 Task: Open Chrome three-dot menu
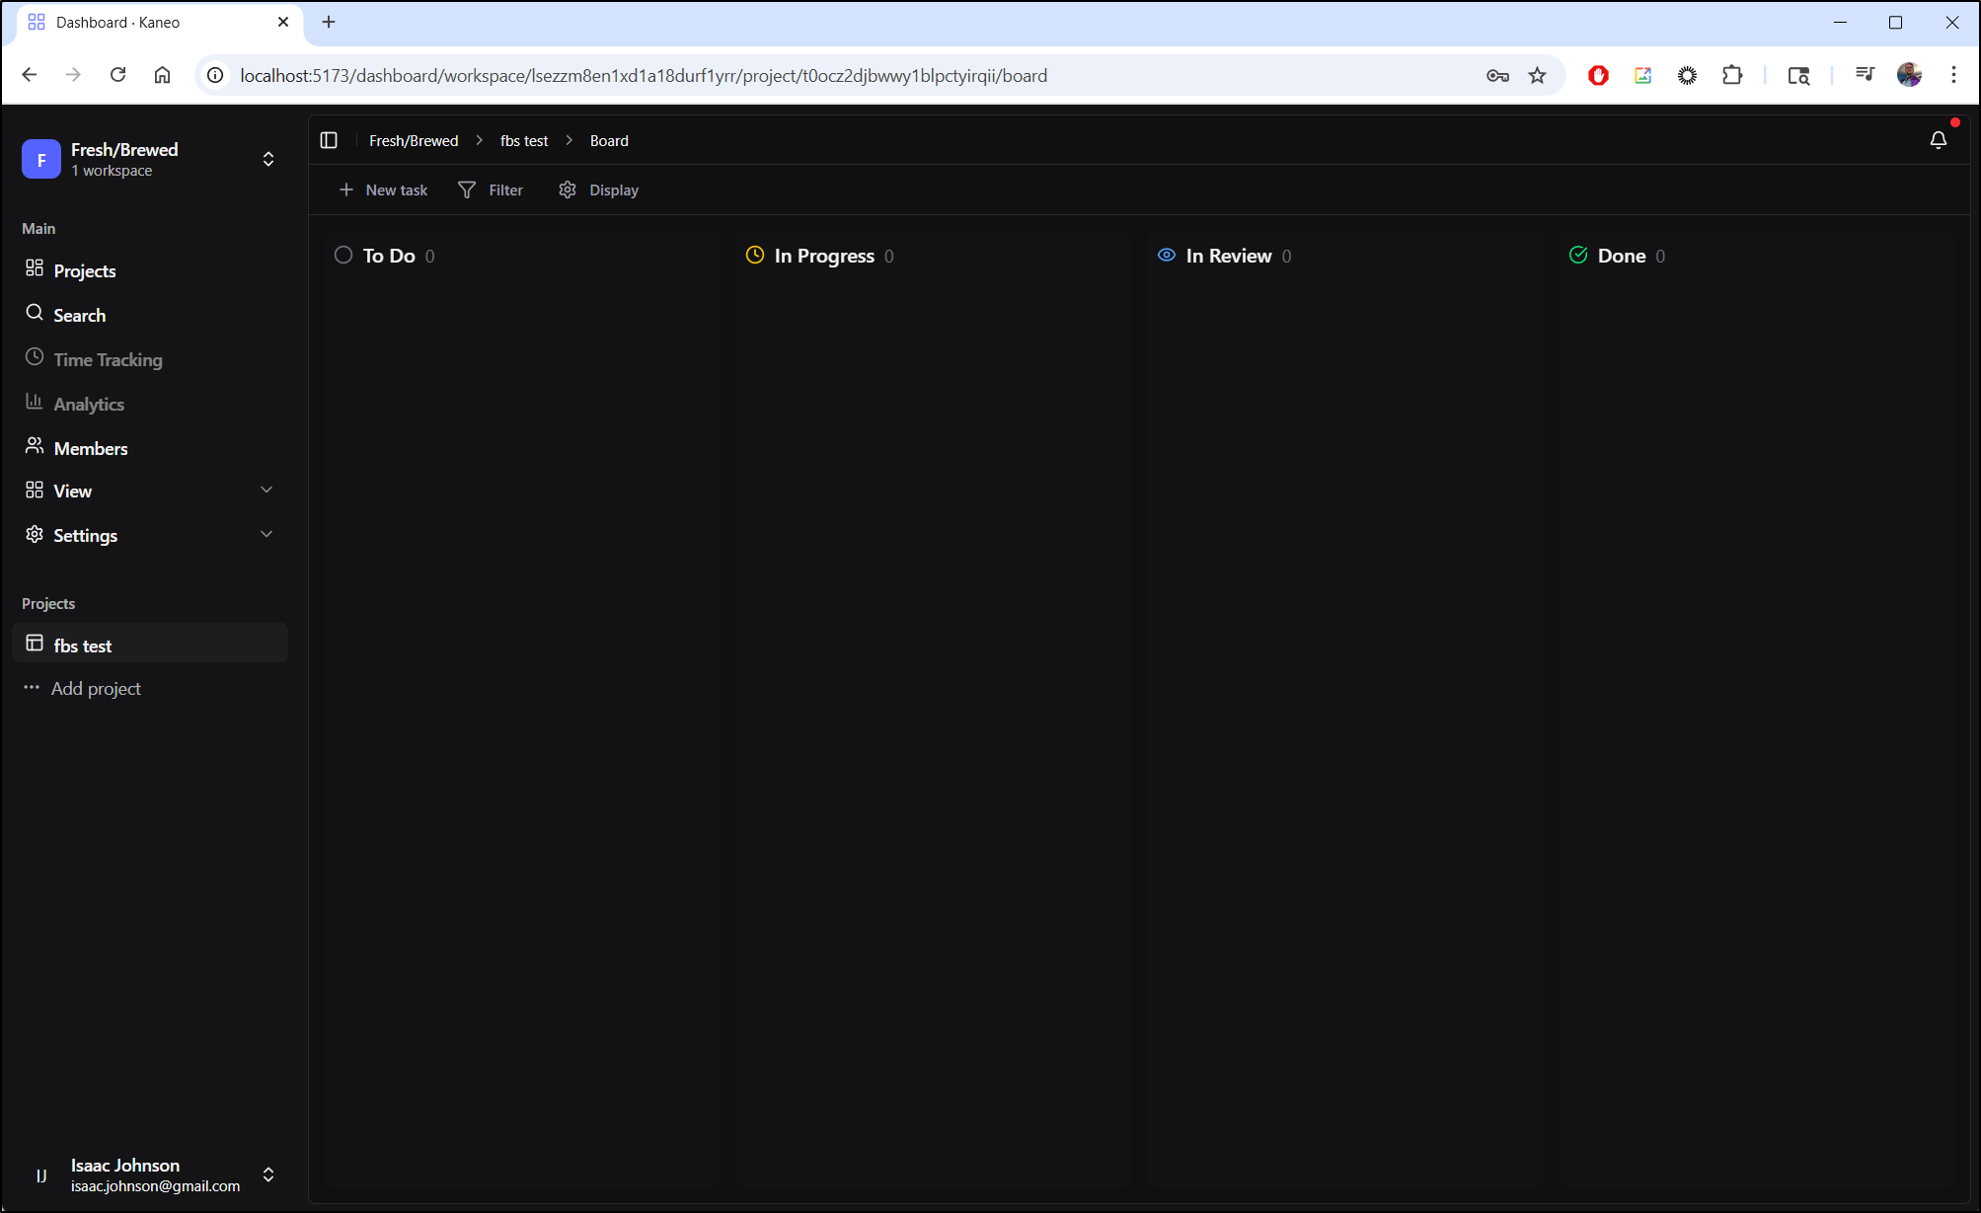(1953, 75)
